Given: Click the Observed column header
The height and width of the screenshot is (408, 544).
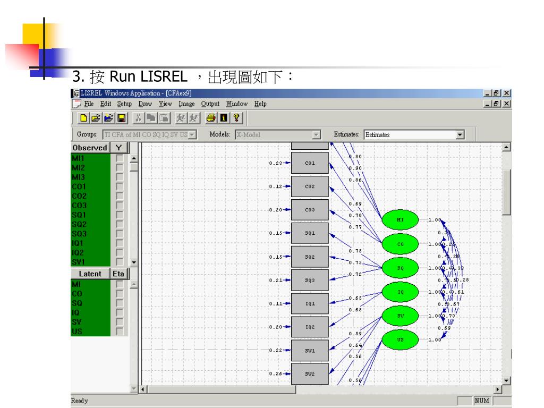Looking at the screenshot, I should pos(90,148).
